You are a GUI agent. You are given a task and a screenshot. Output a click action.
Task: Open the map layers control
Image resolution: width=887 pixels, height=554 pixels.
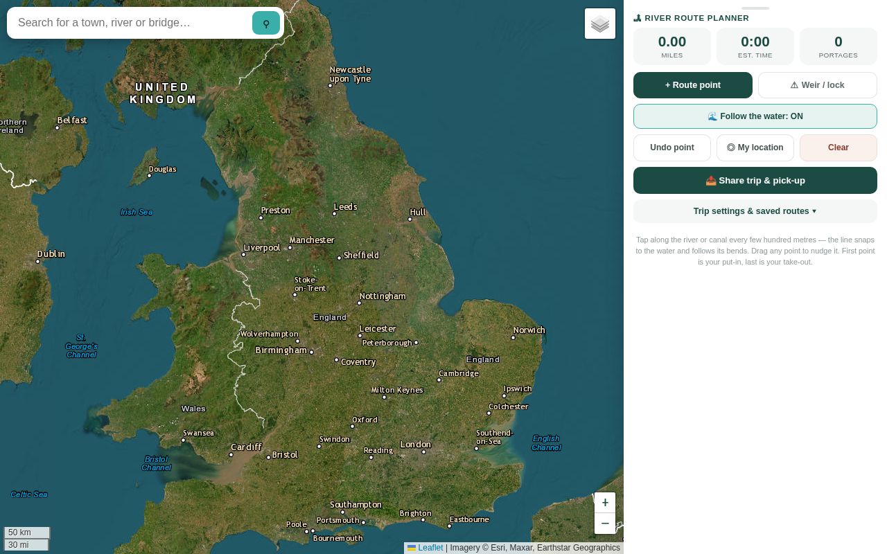pos(600,24)
